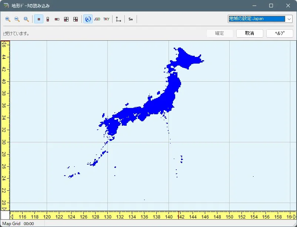The width and height of the screenshot is (297, 227).
Task: Select the horizontal two-cell selection mode
Action: click(57, 19)
